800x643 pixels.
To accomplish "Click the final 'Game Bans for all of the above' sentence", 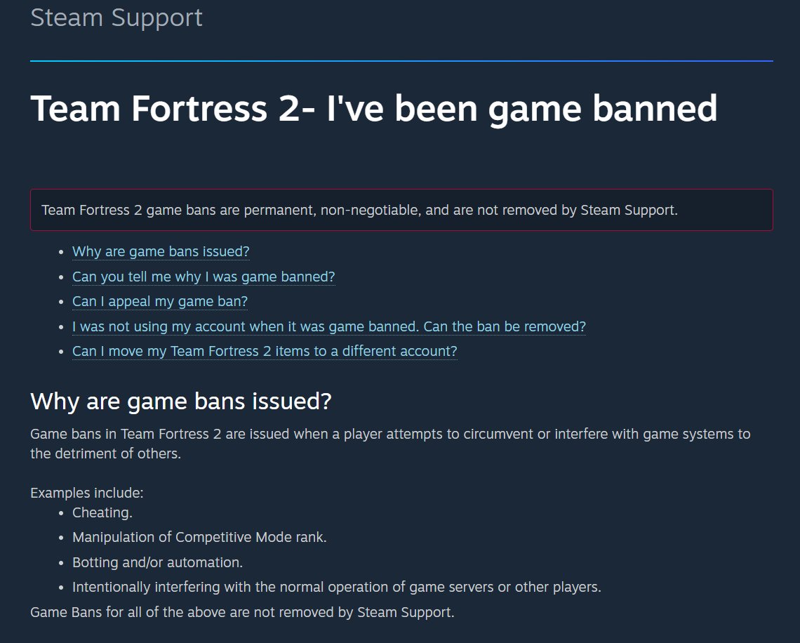I will point(242,612).
